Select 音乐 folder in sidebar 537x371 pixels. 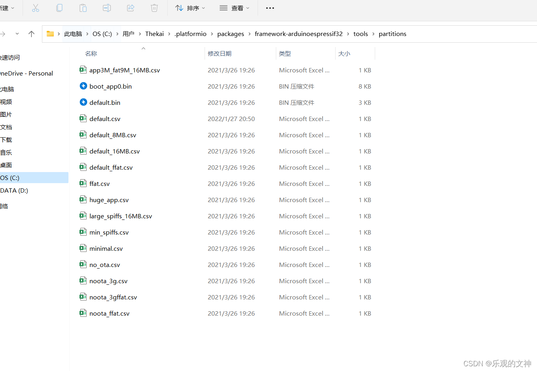click(6, 153)
